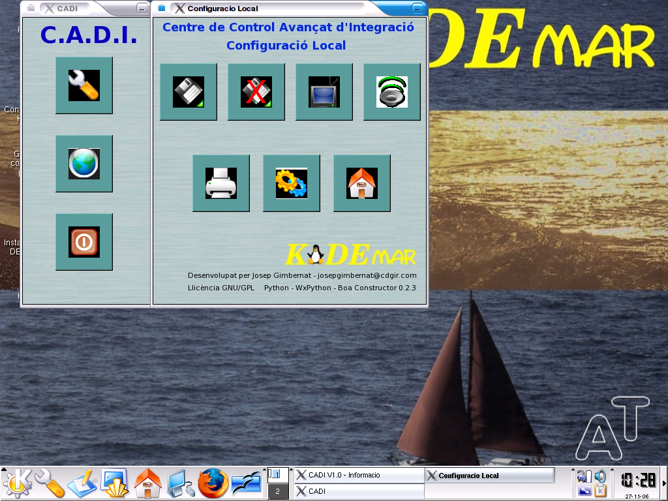Open the KDE K menu in panel
The width and height of the screenshot is (668, 501).
pyautogui.click(x=18, y=484)
